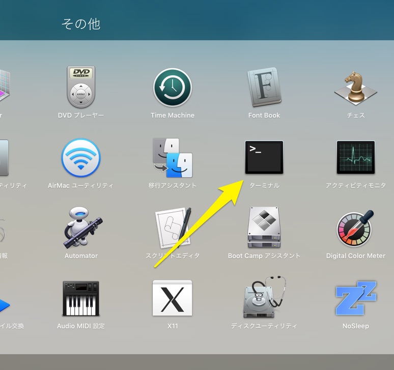394x370 pixels.
Task: Launch Digital Color Meter
Action: (355, 229)
